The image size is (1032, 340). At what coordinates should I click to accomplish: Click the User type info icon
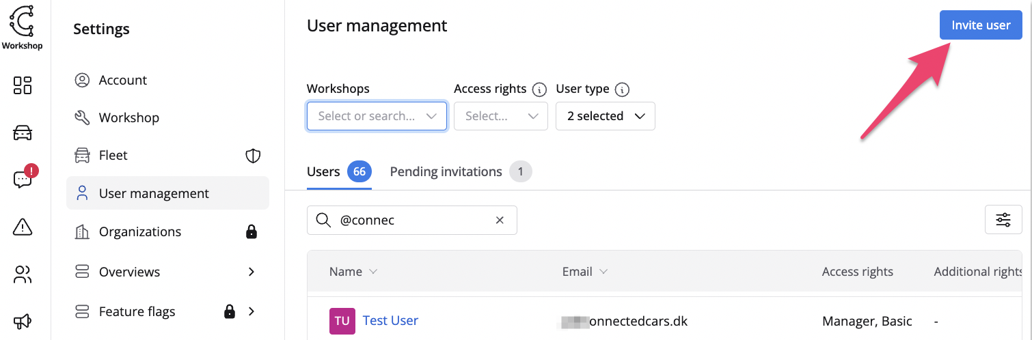pyautogui.click(x=621, y=89)
